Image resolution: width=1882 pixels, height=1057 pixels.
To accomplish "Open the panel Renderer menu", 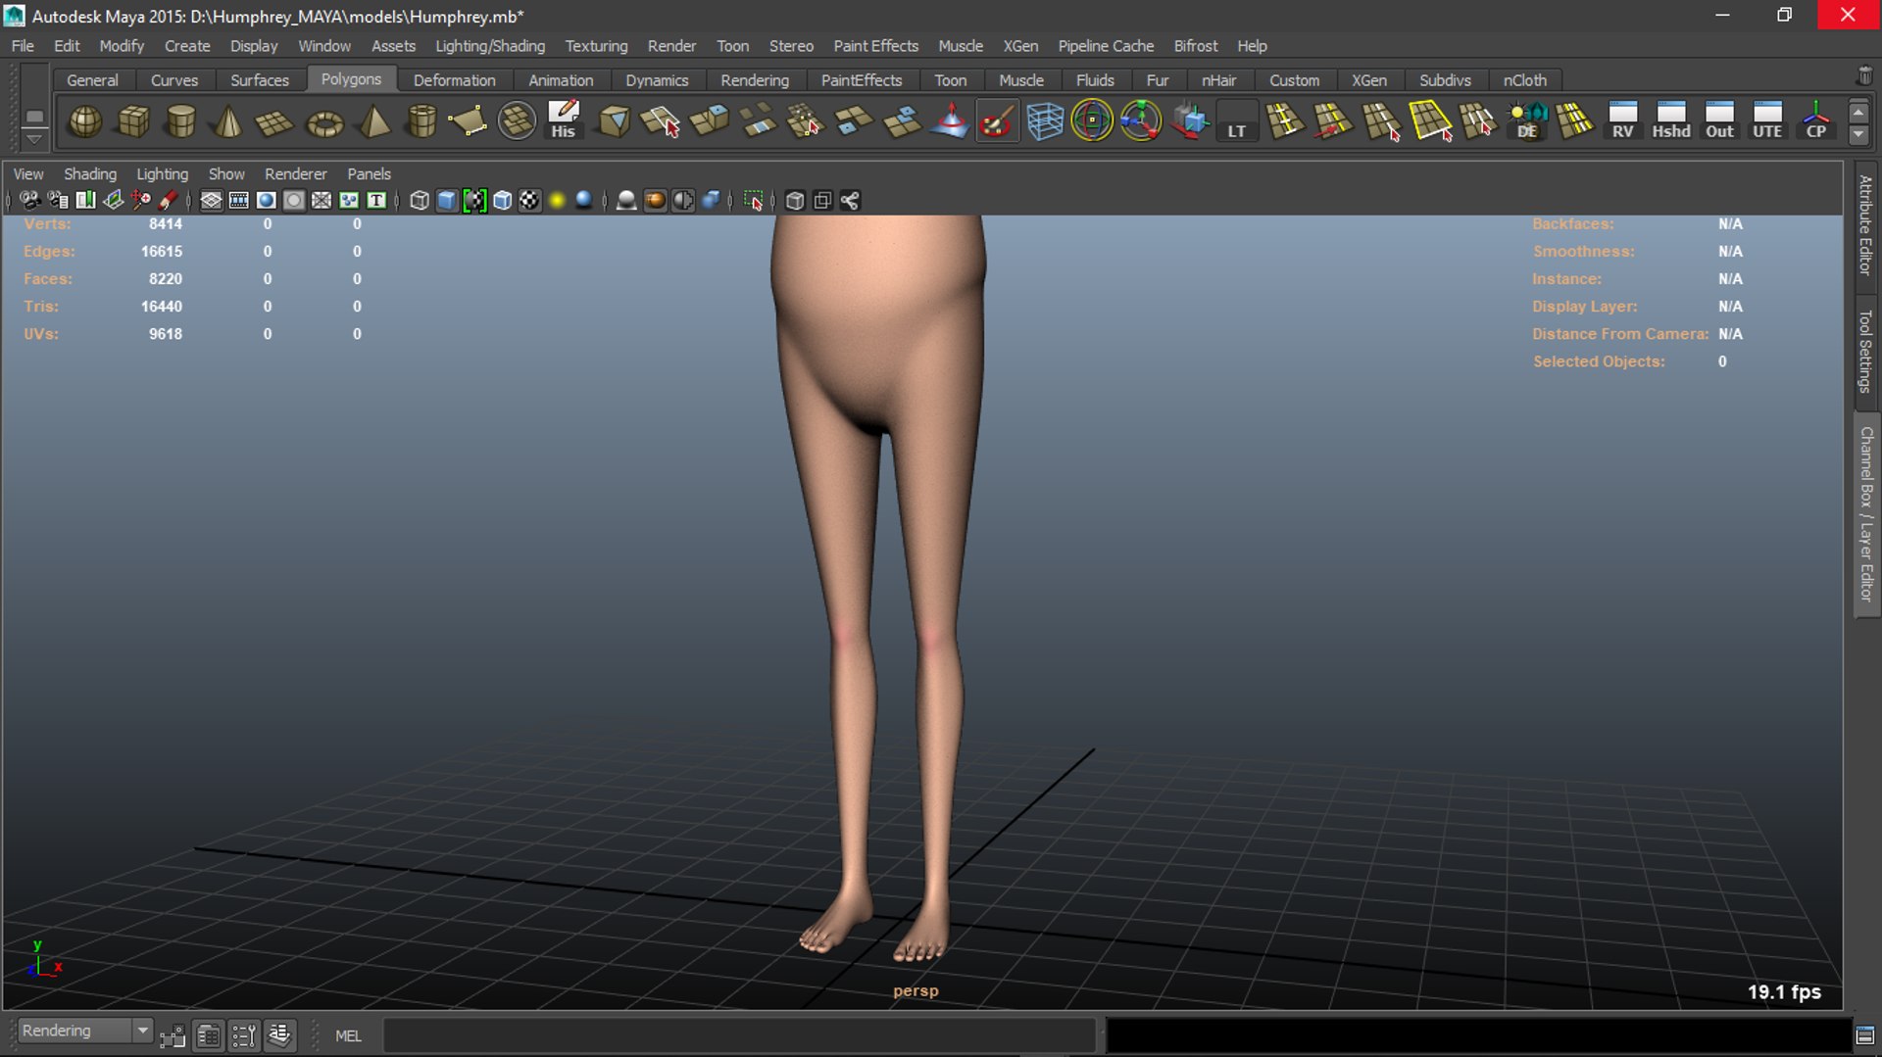I will point(296,173).
